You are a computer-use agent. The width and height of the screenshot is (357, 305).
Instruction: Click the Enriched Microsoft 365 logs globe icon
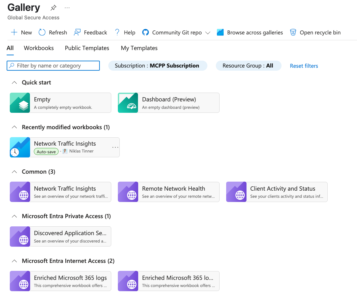pos(20,281)
